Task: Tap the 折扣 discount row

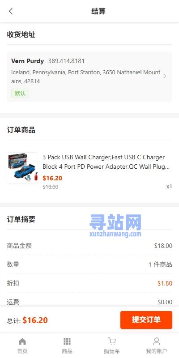Action: 89,283
